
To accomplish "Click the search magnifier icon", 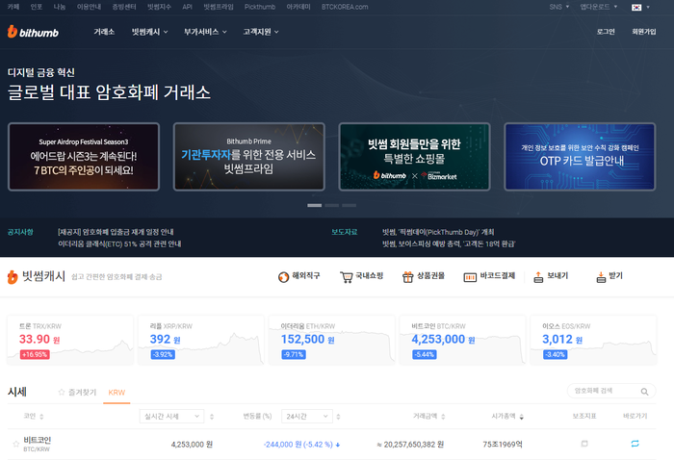I will (644, 392).
